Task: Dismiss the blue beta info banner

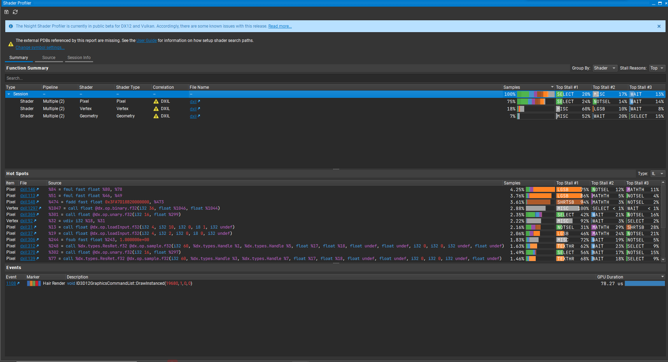Action: coord(659,26)
